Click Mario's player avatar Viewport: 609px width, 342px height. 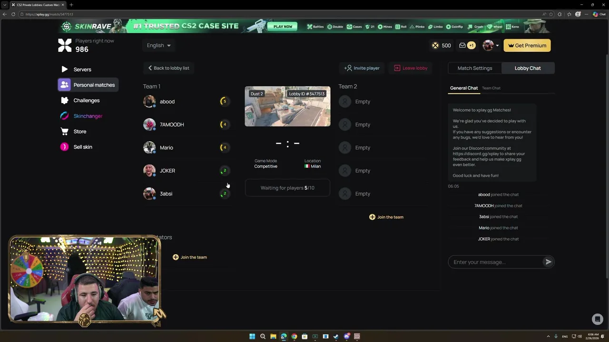(x=149, y=147)
